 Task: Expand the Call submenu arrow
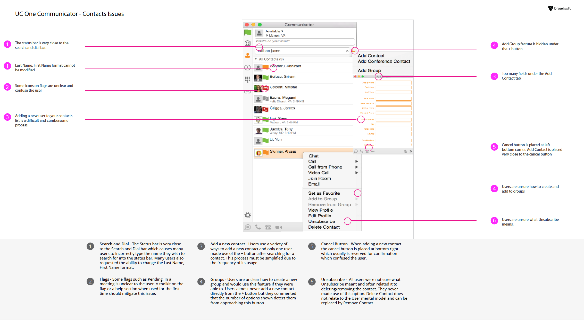(x=357, y=161)
